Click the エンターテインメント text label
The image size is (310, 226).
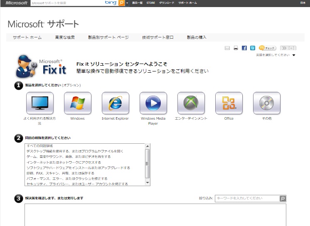pyautogui.click(x=191, y=118)
